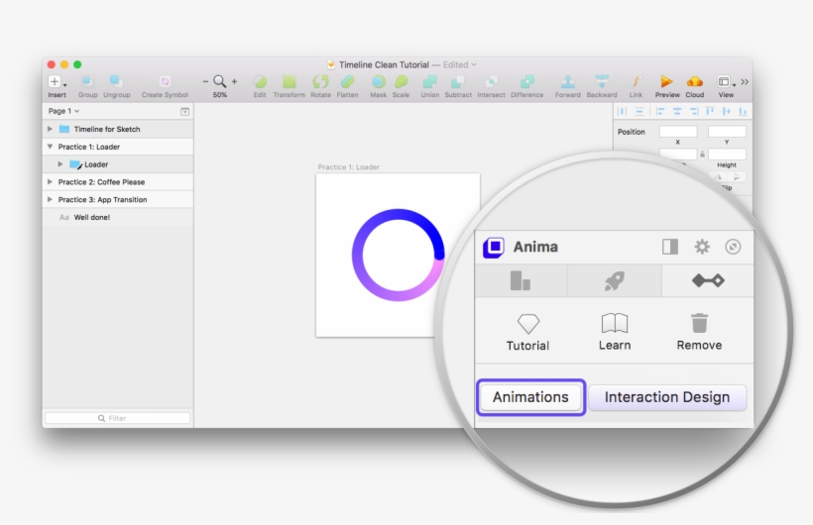Image resolution: width=813 pixels, height=525 pixels.
Task: Click align left edges icon
Action: (660, 111)
